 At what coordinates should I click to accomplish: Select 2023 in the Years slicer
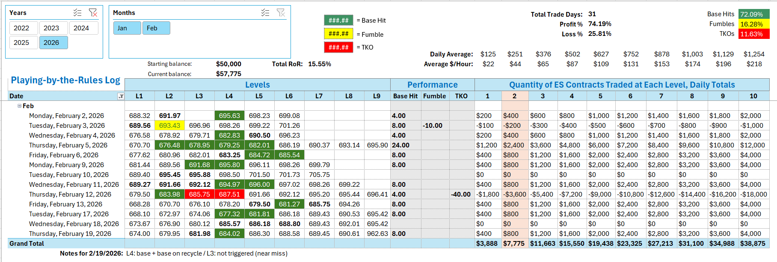51,28
